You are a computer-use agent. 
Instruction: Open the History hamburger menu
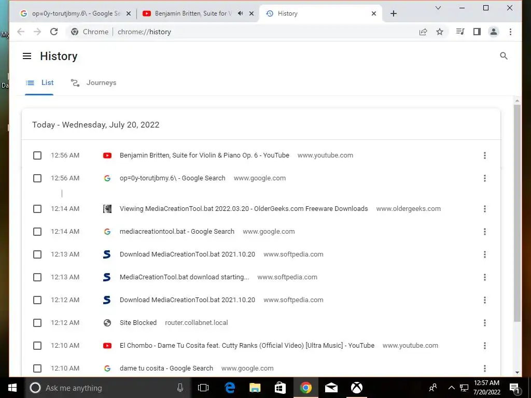click(27, 56)
